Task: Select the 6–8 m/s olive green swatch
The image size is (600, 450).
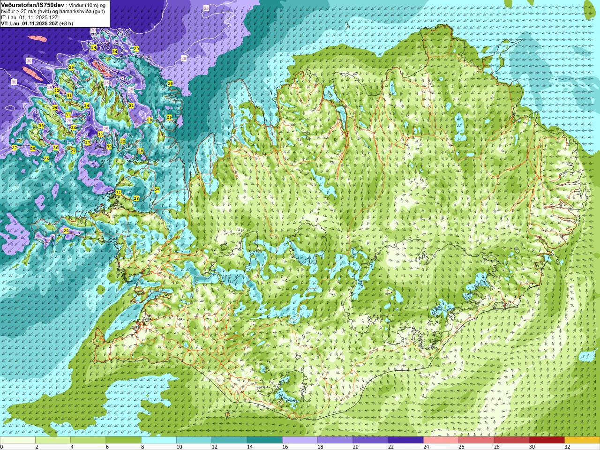Action: coord(123,440)
